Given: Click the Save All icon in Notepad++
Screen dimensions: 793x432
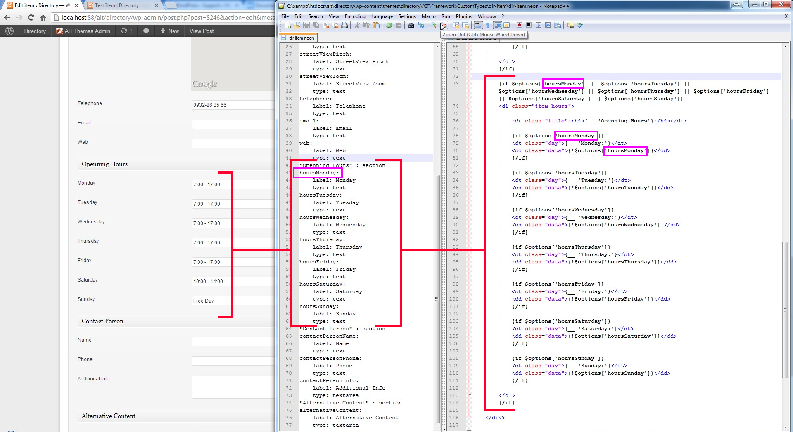Looking at the screenshot, I should click(x=315, y=25).
